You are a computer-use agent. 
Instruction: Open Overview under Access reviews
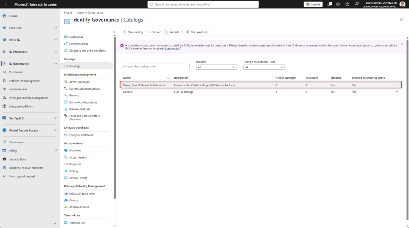(x=75, y=151)
